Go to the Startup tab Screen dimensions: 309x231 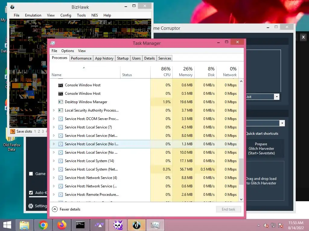tap(123, 58)
